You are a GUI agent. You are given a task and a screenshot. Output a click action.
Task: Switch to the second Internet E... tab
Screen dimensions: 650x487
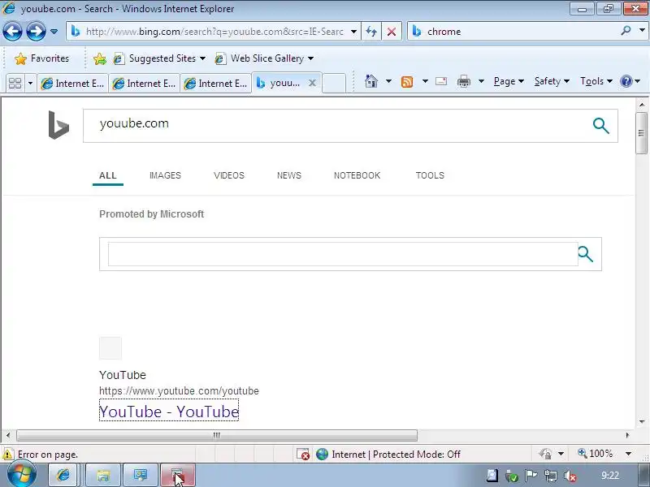click(x=145, y=84)
